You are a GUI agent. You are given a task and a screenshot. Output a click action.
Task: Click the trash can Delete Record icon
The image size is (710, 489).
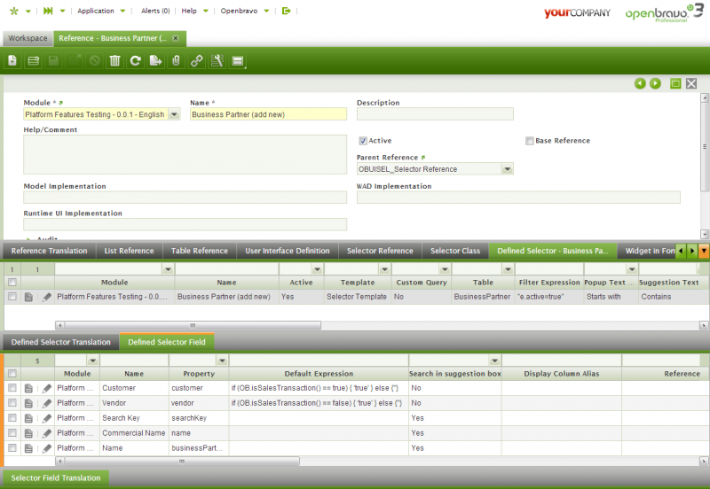[114, 61]
